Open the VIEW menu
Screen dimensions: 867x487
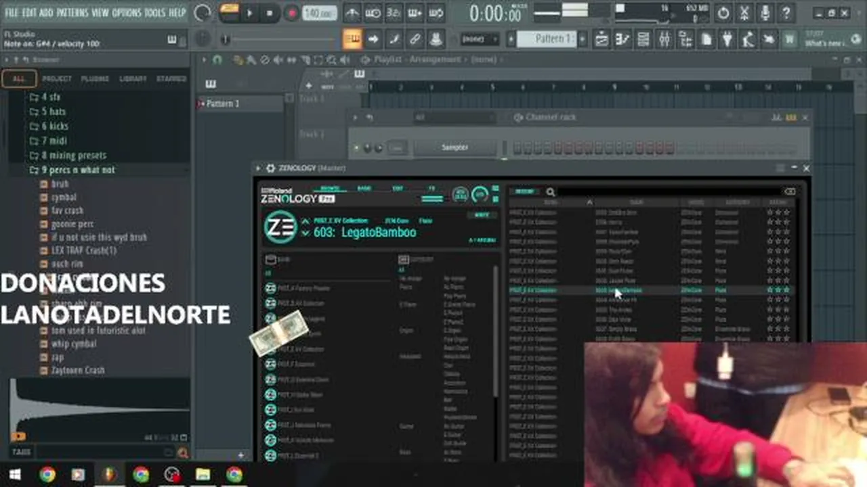click(x=100, y=13)
